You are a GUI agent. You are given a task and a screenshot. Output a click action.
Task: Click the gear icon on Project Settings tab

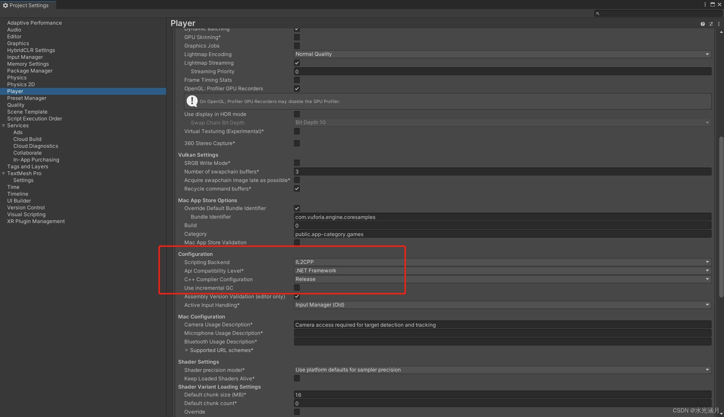coord(6,5)
